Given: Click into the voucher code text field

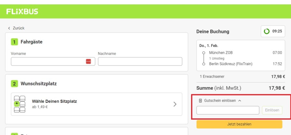Looking at the screenshot, I should tap(228, 110).
